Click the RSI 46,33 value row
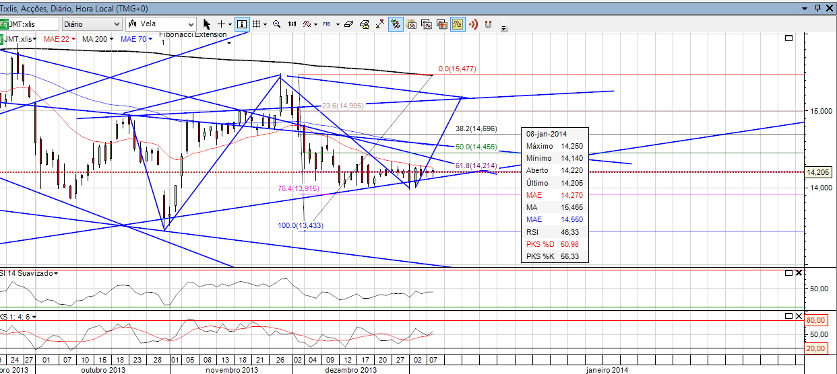The image size is (837, 374). point(555,231)
